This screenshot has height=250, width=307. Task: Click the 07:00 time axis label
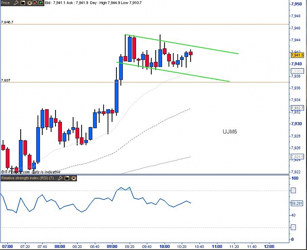[7, 246]
